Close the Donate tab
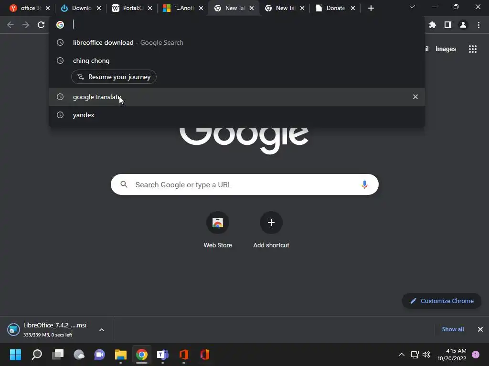 tap(353, 8)
